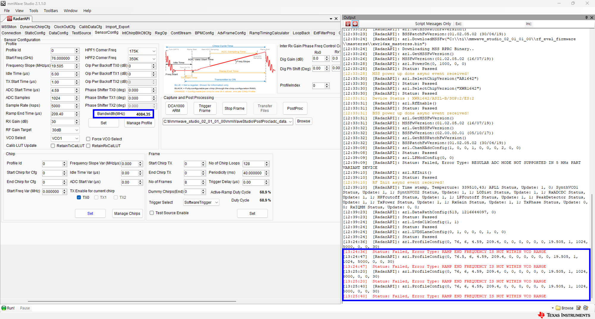Screen dimensions: 595x319
Task: Click the RadarAPI panel horizontal scrollbar
Action: 132,301
